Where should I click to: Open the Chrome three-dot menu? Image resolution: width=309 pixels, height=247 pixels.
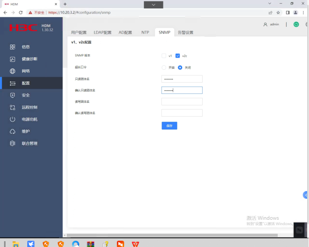pyautogui.click(x=303, y=13)
